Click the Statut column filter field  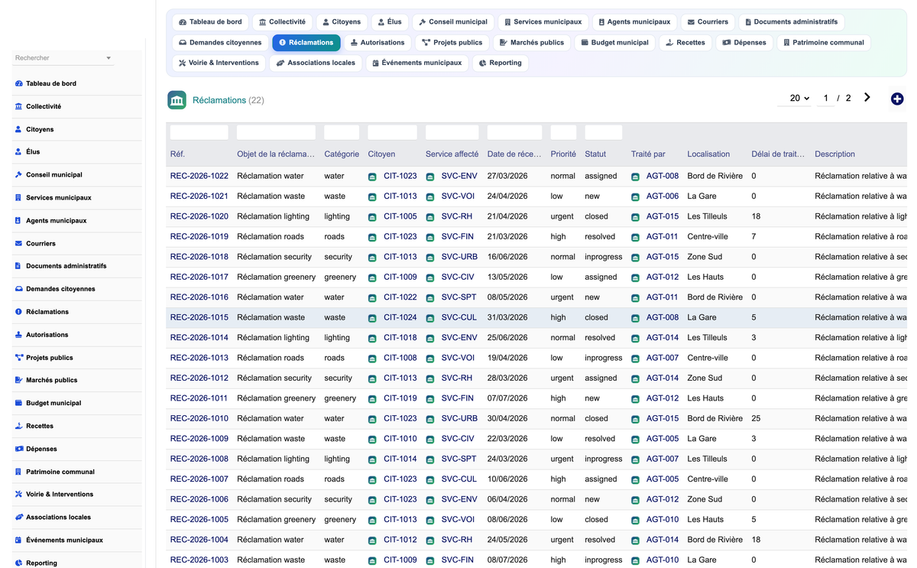[604, 132]
